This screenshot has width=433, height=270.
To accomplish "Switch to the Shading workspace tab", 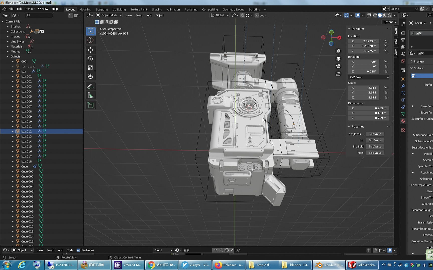I will (157, 9).
